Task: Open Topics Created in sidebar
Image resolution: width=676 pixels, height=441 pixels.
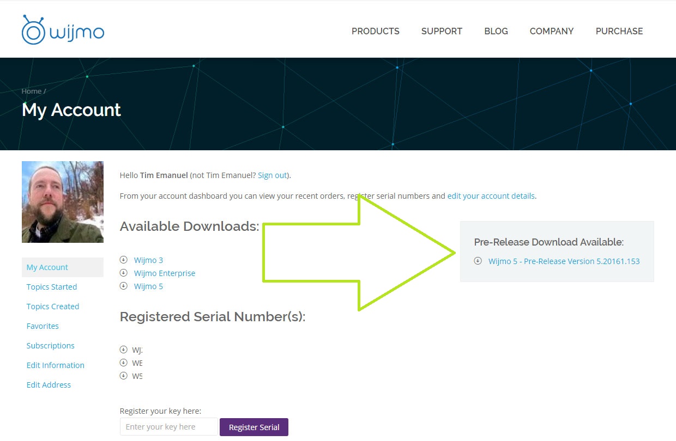Action: click(53, 307)
